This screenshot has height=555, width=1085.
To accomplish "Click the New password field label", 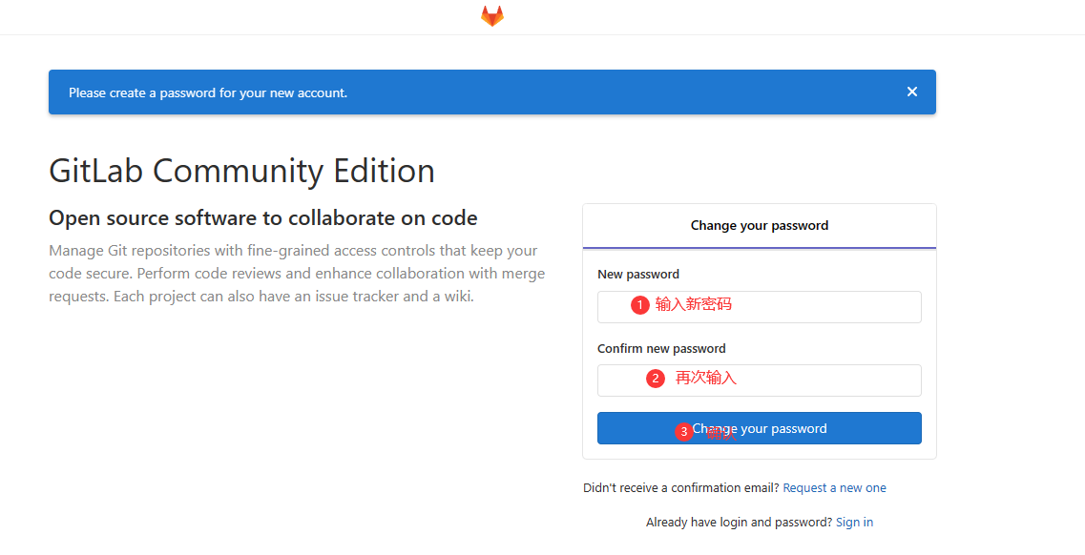I will click(638, 275).
